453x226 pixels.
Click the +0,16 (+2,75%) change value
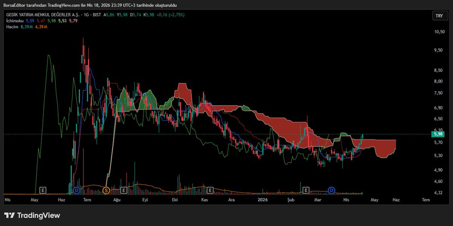pyautogui.click(x=171, y=14)
